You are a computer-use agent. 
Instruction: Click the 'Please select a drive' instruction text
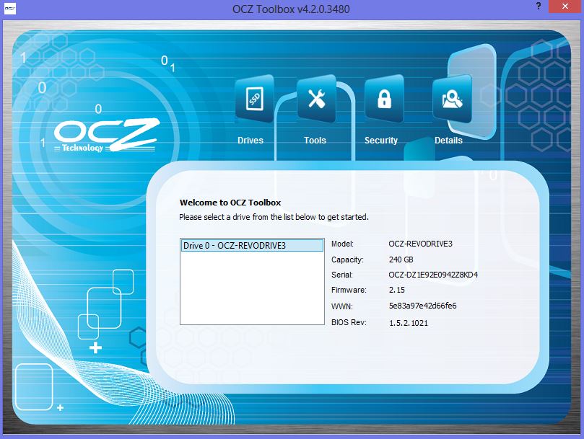(274, 217)
